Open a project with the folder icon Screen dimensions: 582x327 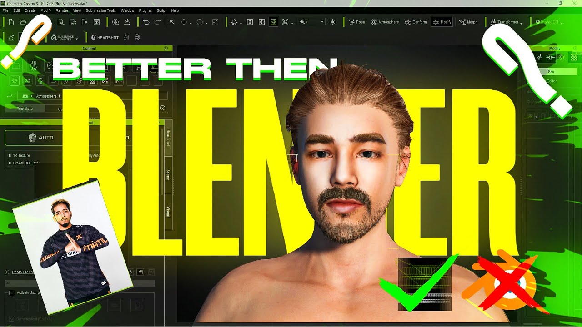[23, 22]
